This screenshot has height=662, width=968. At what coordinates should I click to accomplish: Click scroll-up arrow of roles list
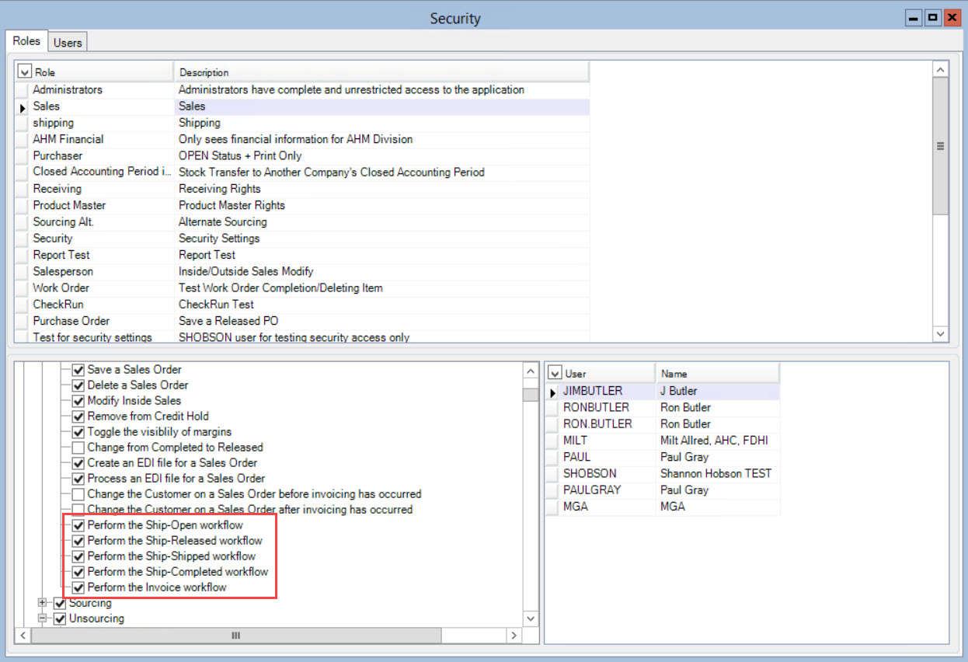click(x=941, y=70)
